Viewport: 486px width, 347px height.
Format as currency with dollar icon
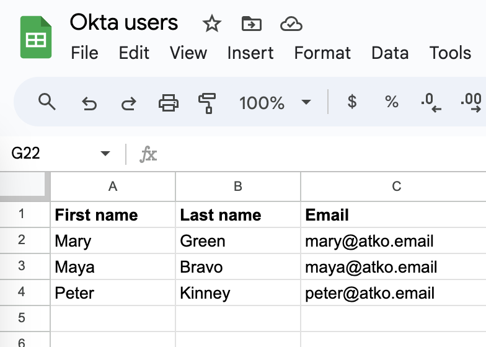point(352,102)
